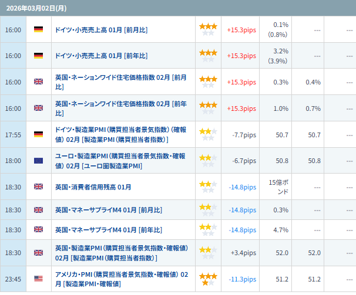Click the US flag in the 23:45 row
This screenshot has width=356, height=295.
coord(39,279)
